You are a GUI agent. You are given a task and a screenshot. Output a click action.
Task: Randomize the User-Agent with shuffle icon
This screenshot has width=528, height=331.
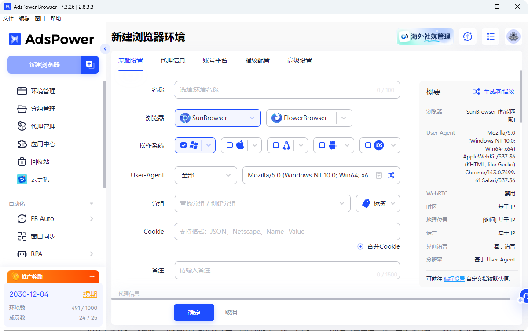coord(391,175)
